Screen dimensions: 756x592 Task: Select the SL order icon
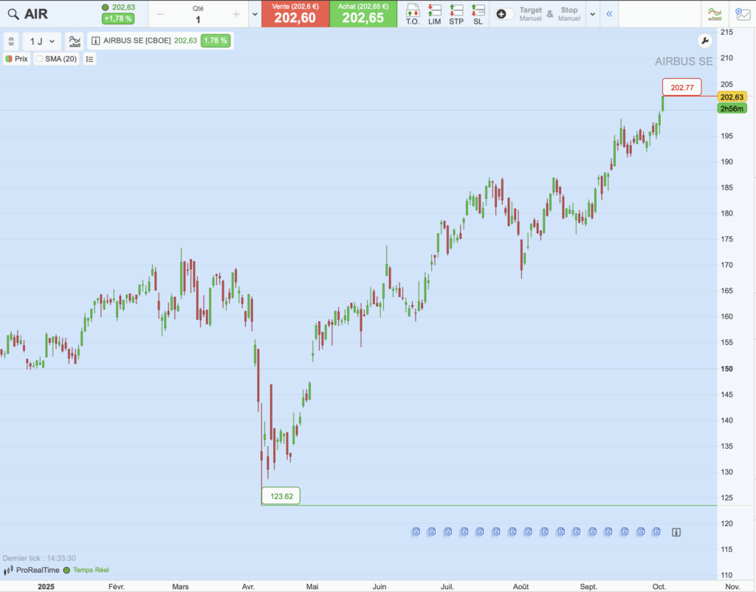tap(478, 14)
